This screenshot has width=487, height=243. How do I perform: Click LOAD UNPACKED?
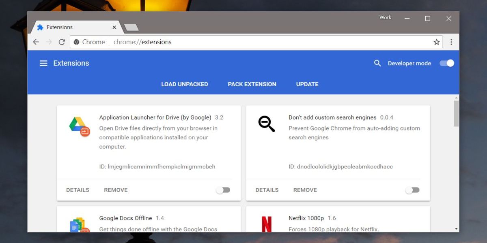coord(185,84)
